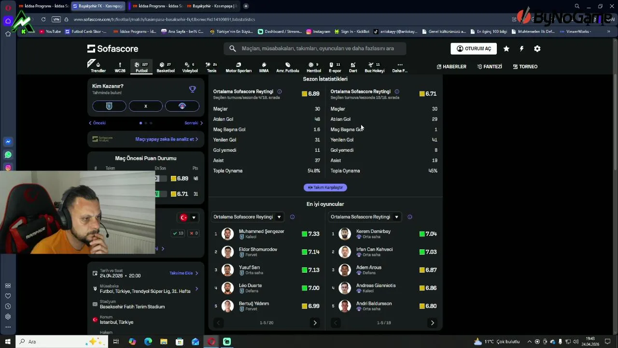Go to Önceki prediction card
This screenshot has height=348, width=618.
click(x=97, y=123)
